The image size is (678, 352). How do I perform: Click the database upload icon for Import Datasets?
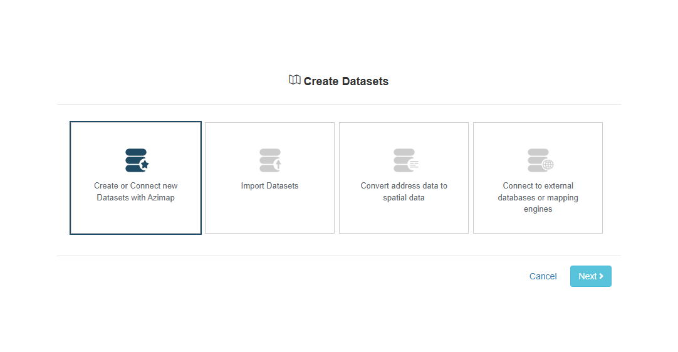click(271, 160)
